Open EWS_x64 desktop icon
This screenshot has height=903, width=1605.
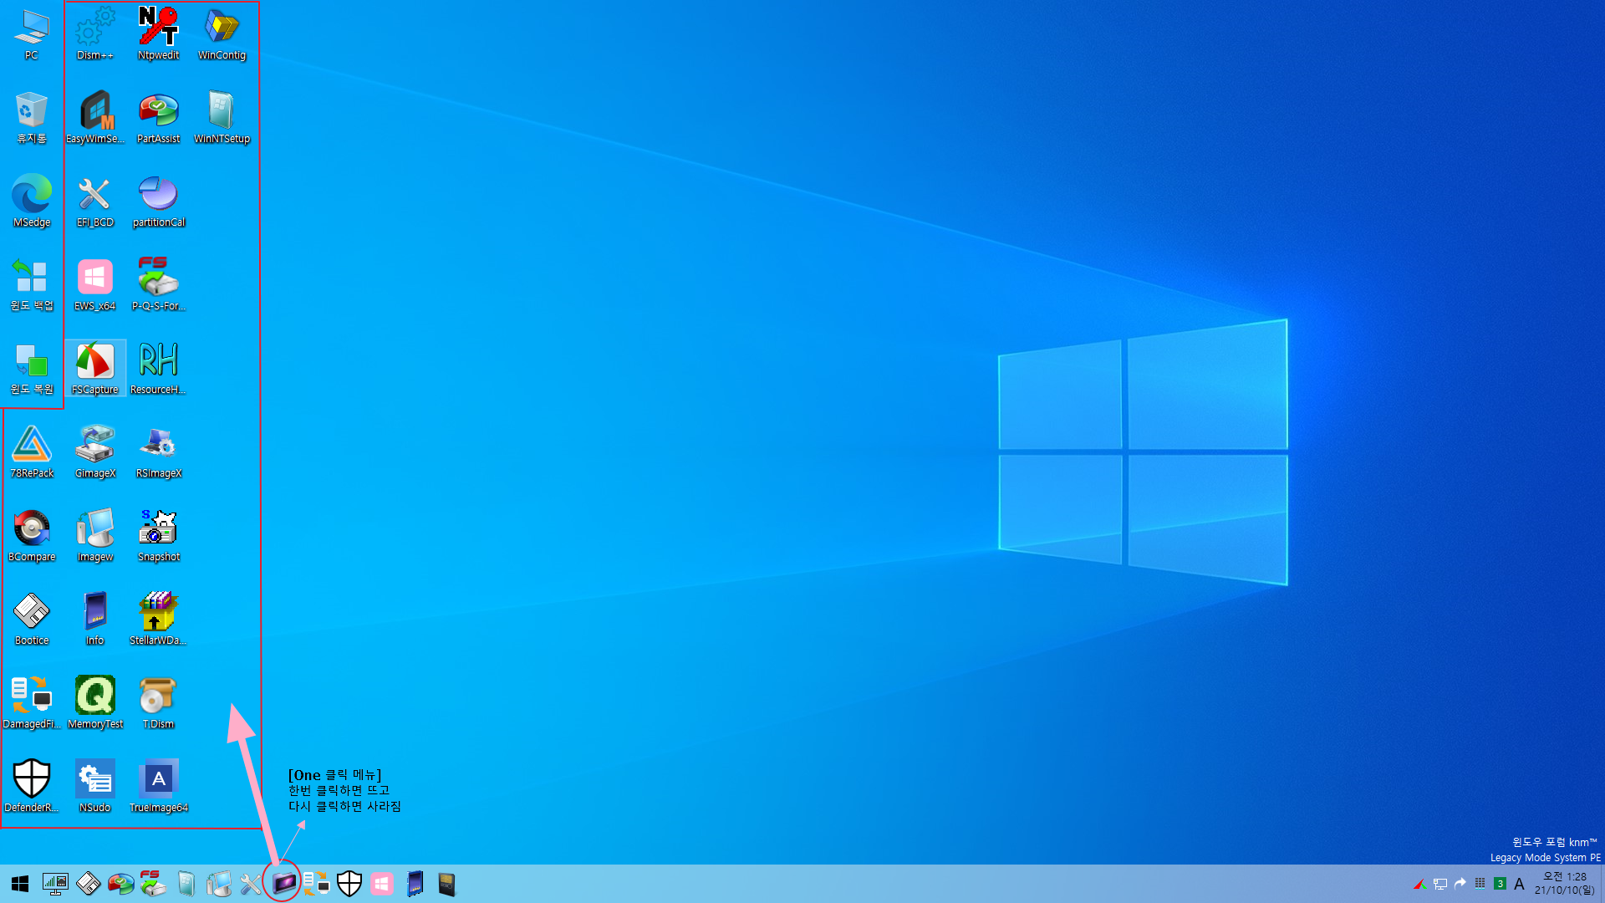95,285
